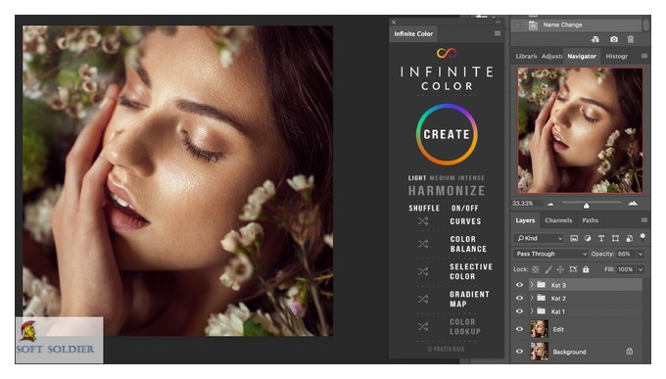Shuffle the Color Balance adjustment

(423, 244)
